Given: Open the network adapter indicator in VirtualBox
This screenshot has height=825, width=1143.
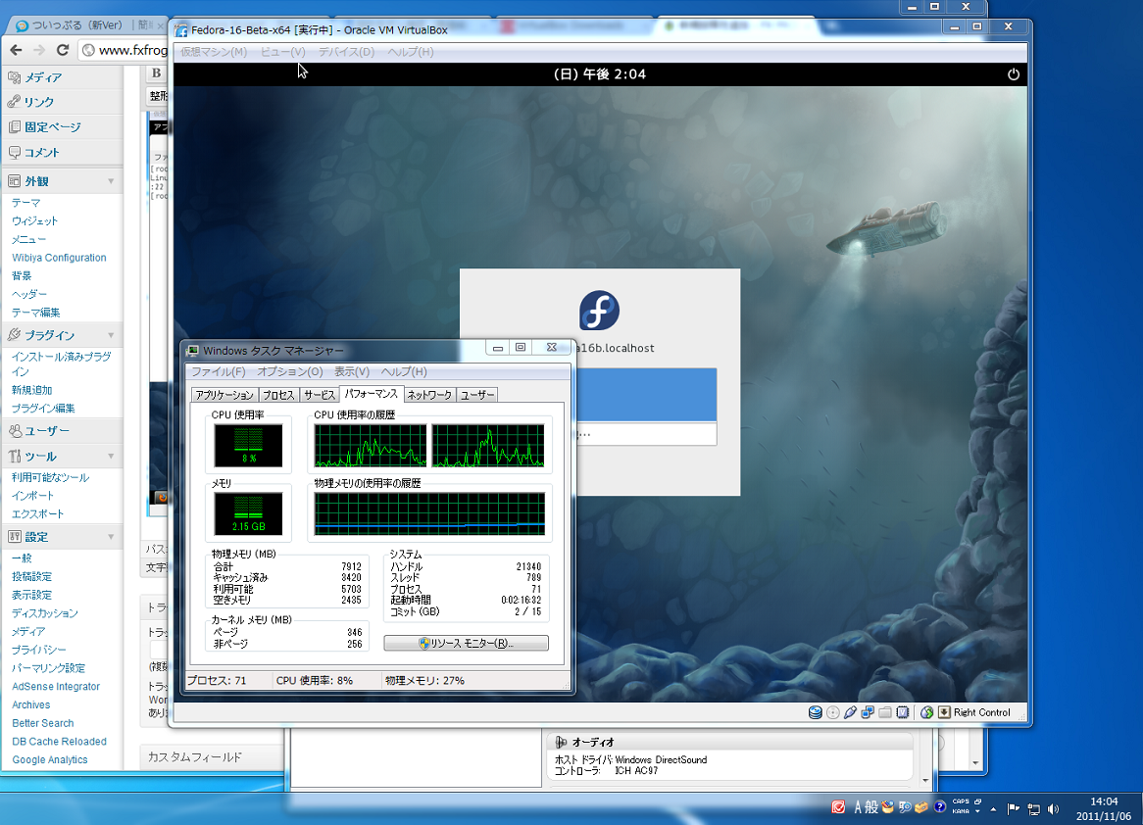Looking at the screenshot, I should point(868,712).
